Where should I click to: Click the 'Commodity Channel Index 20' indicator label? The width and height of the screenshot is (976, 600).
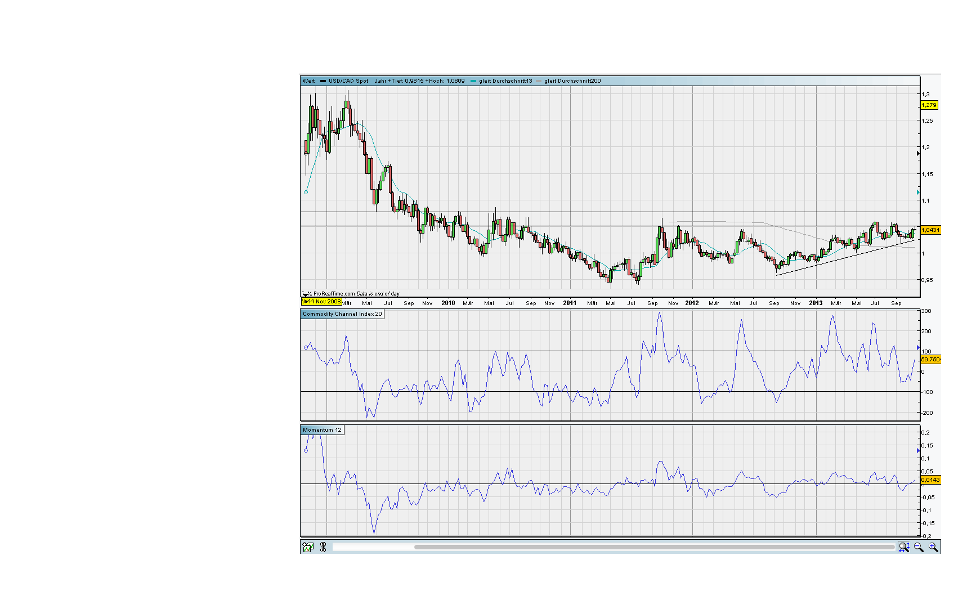(x=342, y=314)
